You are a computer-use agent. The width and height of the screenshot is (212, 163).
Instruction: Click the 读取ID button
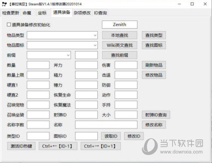(111, 136)
